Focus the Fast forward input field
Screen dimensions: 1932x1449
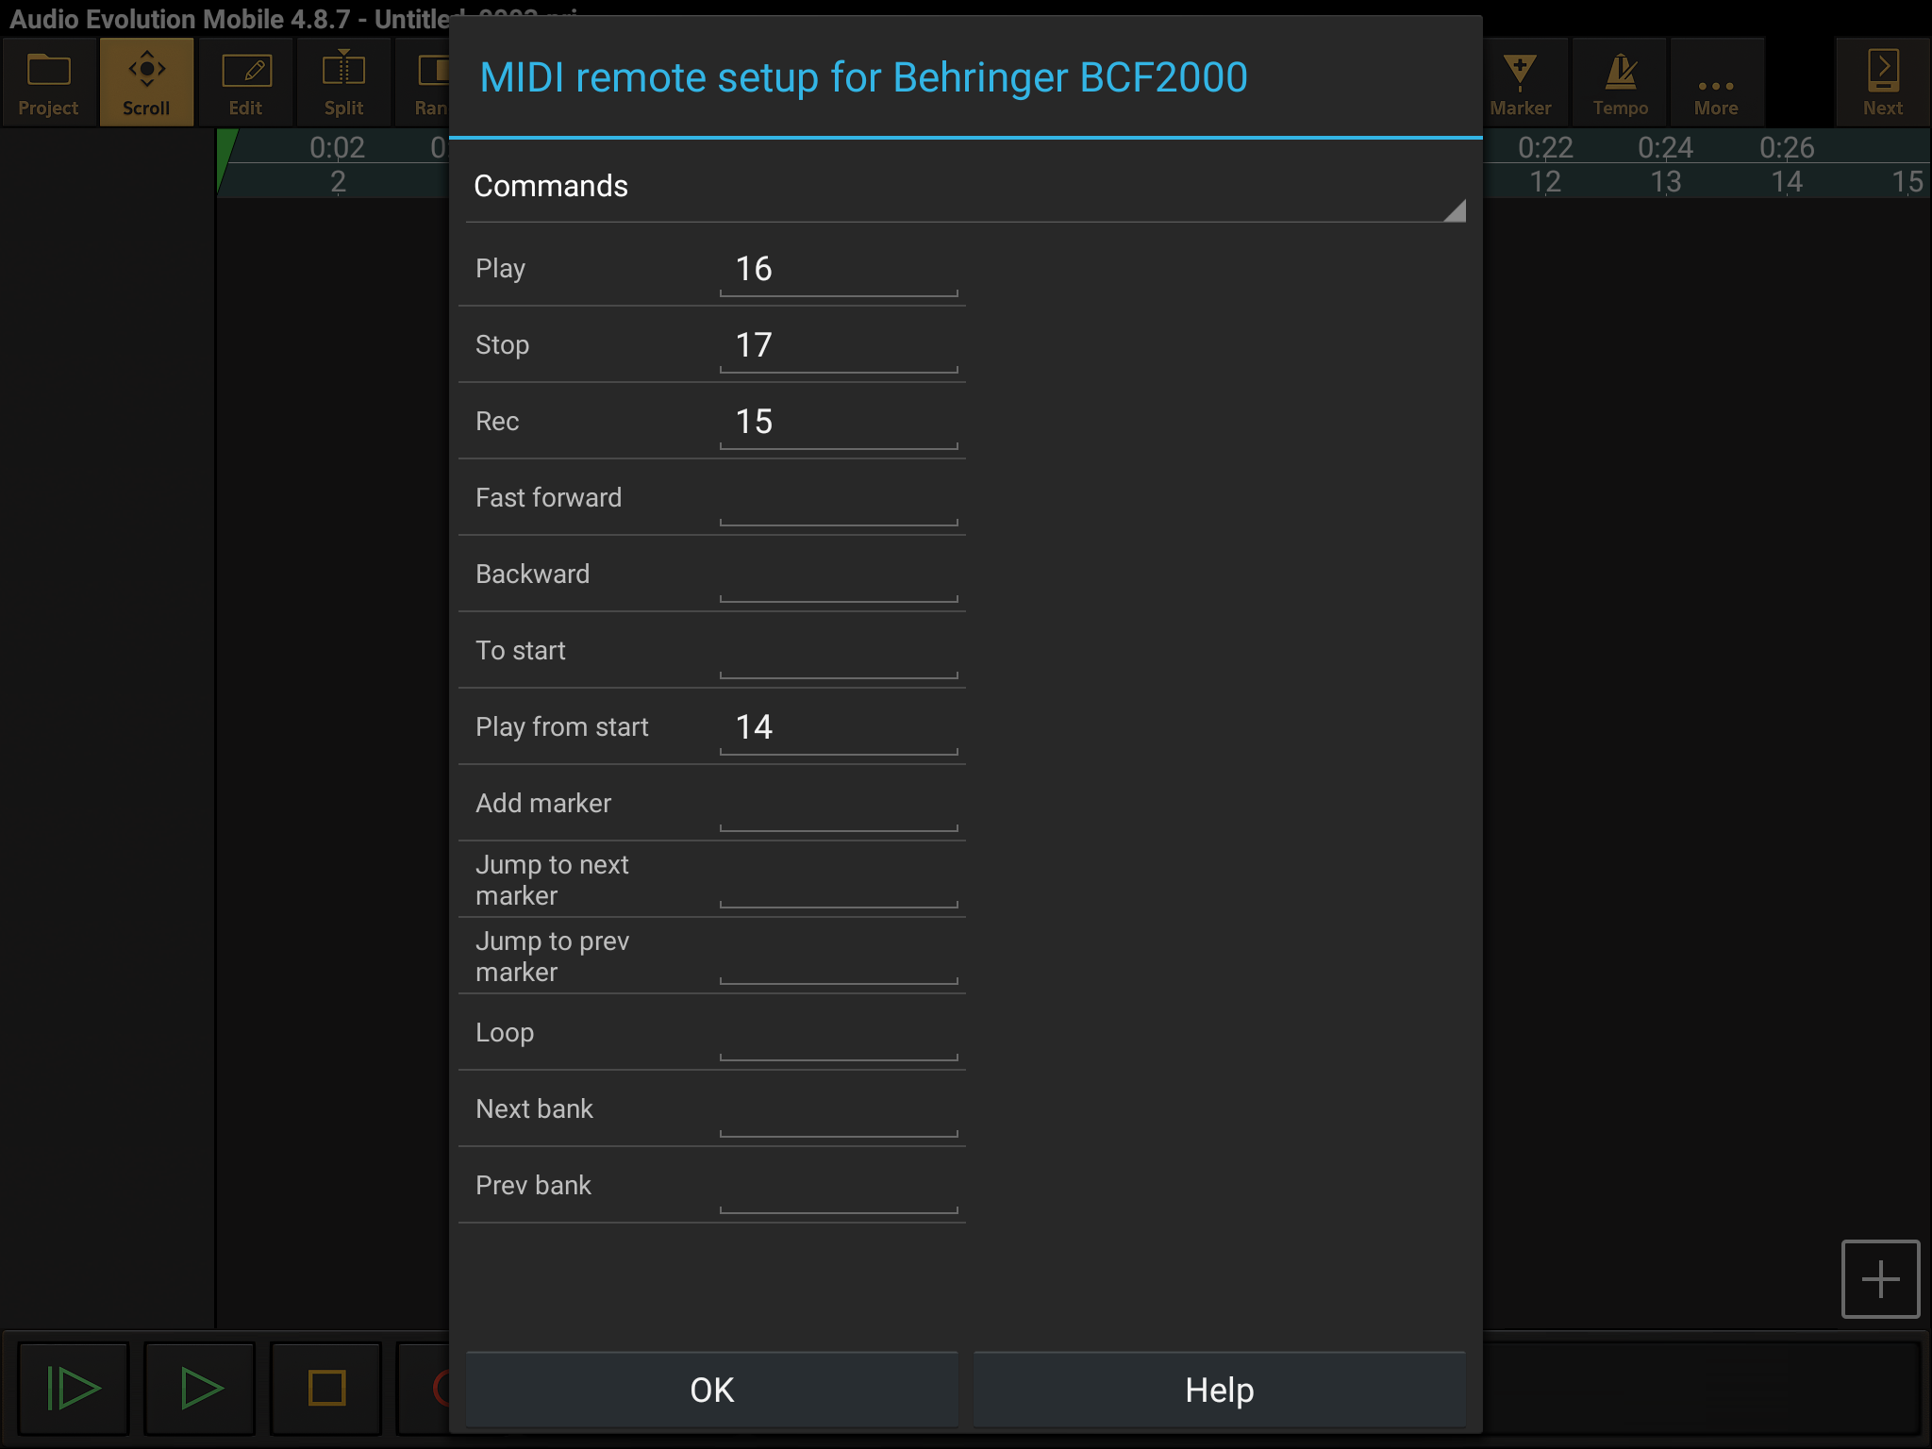click(839, 498)
